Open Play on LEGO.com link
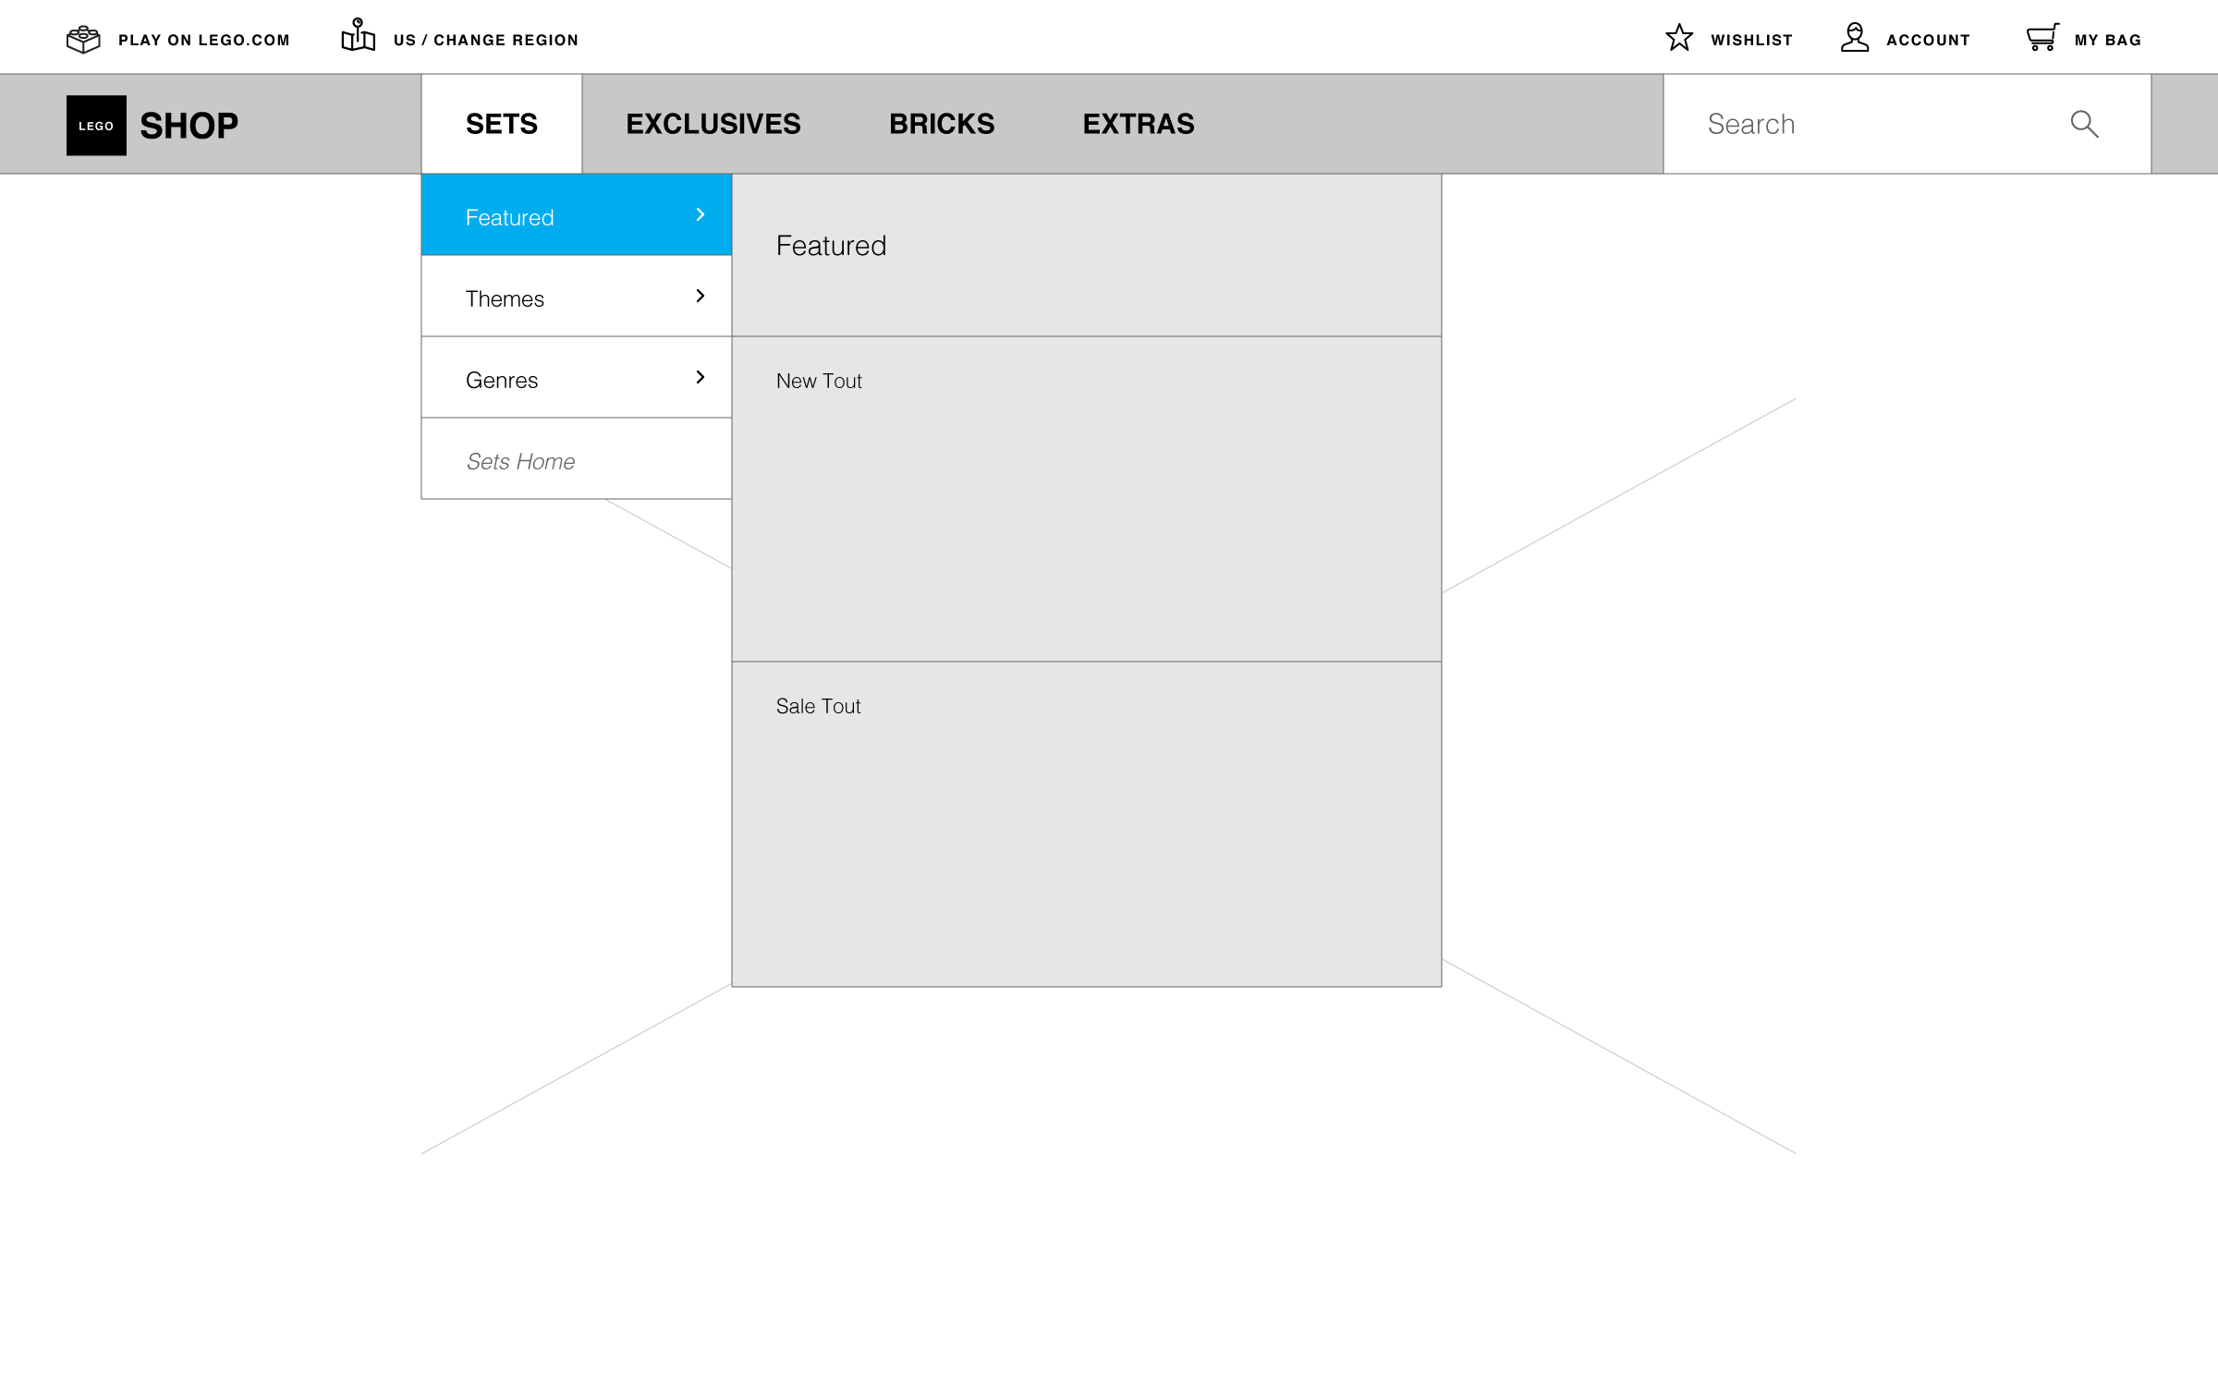 tap(203, 40)
